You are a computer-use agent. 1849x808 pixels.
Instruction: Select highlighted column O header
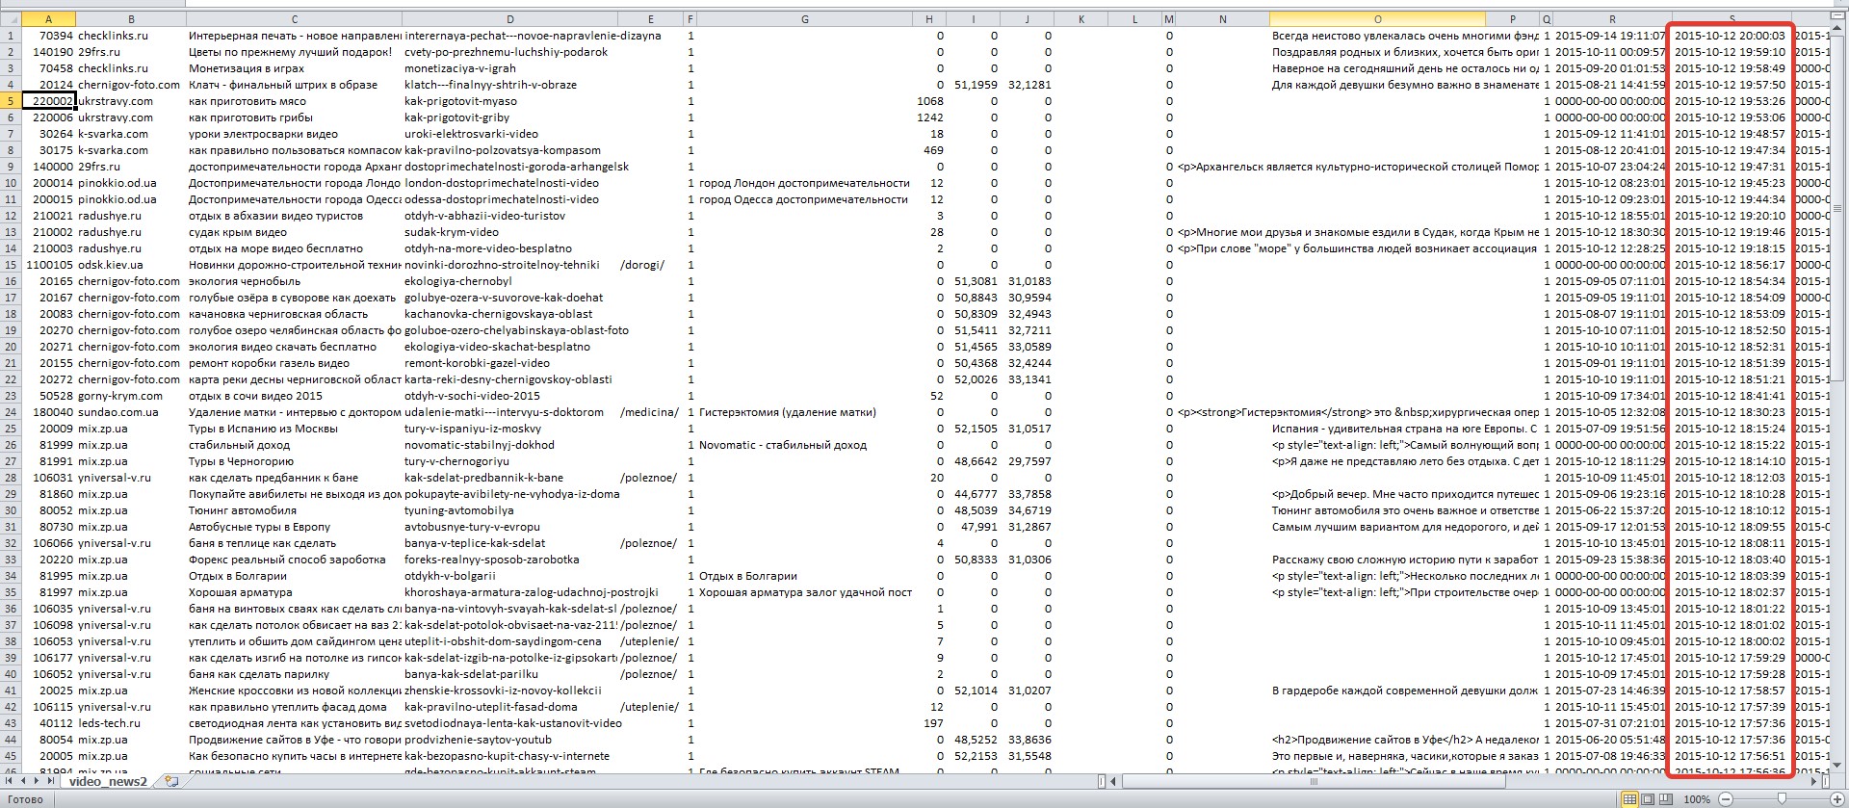[x=1377, y=19]
